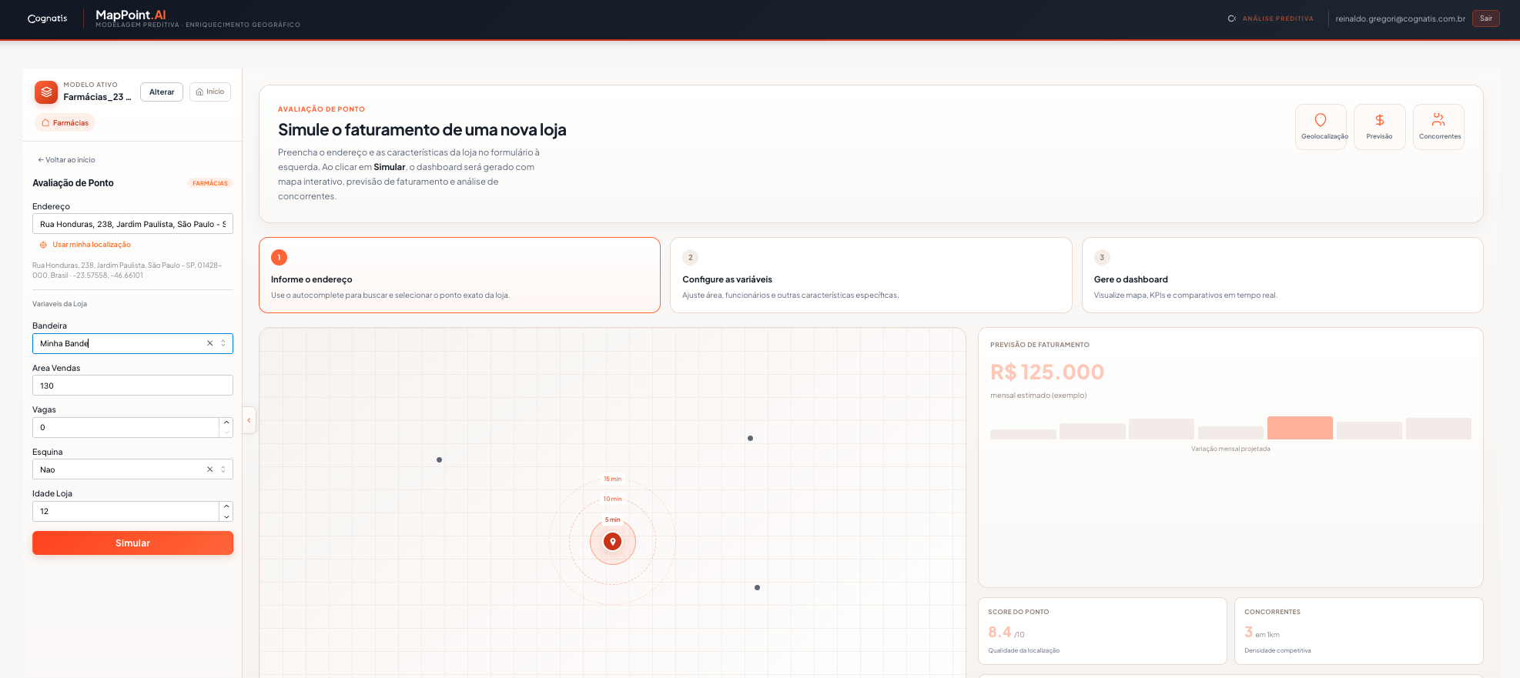Expand the Bandeira dropdown arrows
The width and height of the screenshot is (1520, 678).
pos(223,343)
